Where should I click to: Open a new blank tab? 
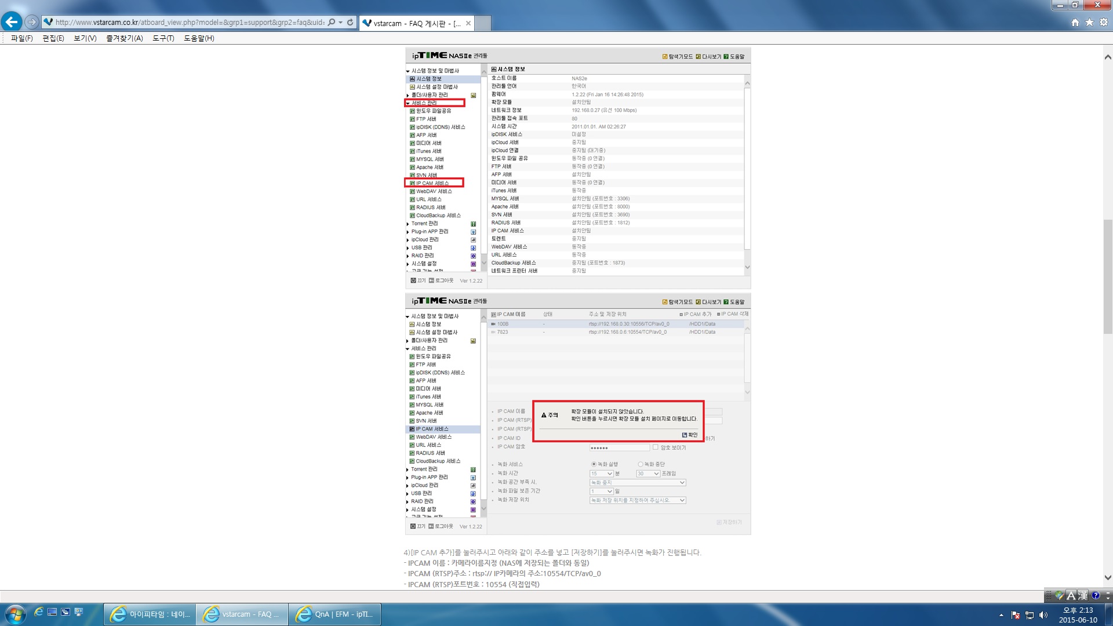[483, 23]
